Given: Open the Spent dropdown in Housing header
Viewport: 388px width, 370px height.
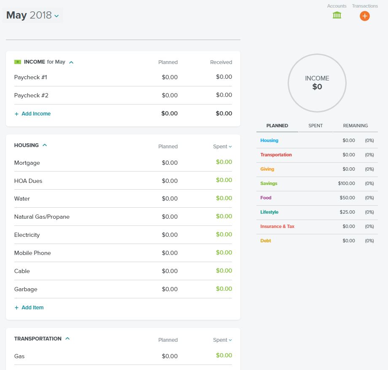Looking at the screenshot, I should (222, 146).
